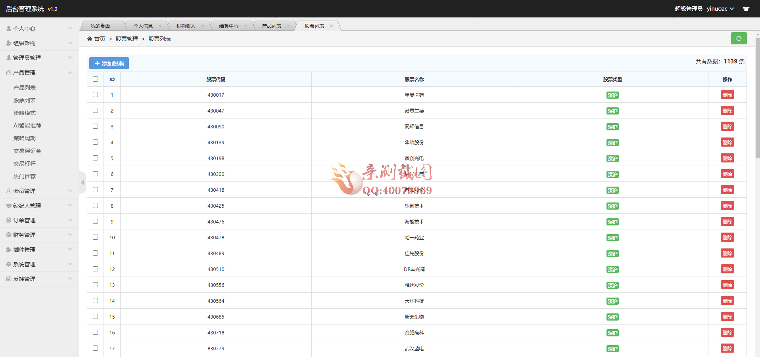Image resolution: width=760 pixels, height=357 pixels.
Task: Open the yinuoac user dropdown
Action: pos(720,9)
